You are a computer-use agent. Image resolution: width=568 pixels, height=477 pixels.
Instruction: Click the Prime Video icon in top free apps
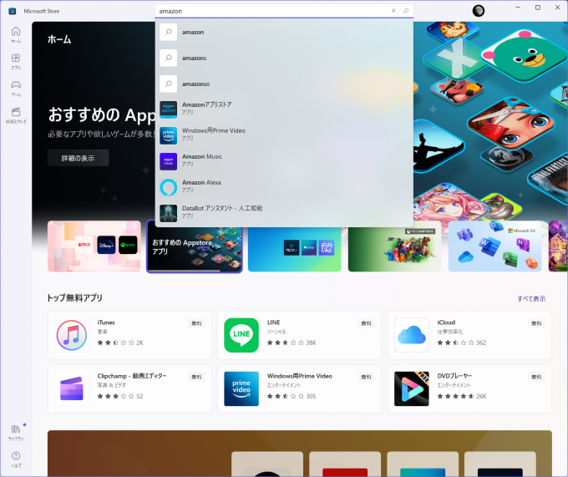[x=241, y=388]
